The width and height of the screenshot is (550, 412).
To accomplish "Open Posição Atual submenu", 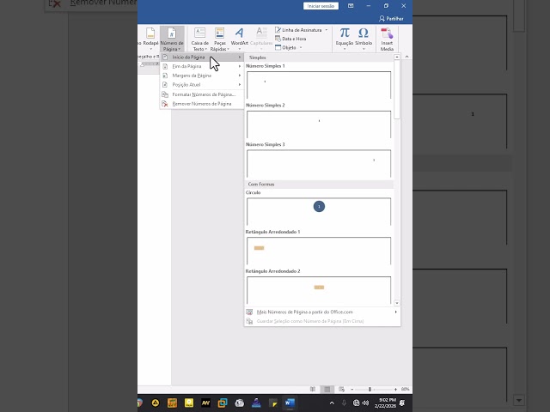I will click(202, 84).
